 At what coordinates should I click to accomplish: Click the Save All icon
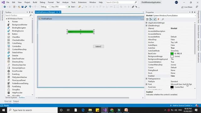coord(26,7)
